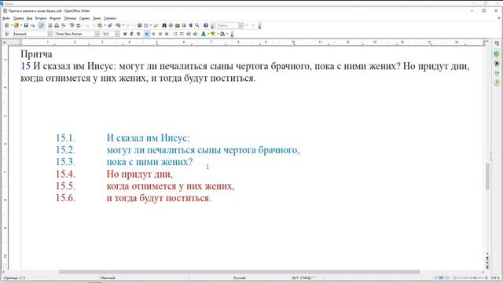503x283 pixels.
Task: Run Spelling and Grammar check icon
Action: click(x=72, y=25)
